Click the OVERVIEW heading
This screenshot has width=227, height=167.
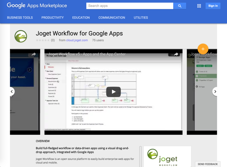point(43,141)
